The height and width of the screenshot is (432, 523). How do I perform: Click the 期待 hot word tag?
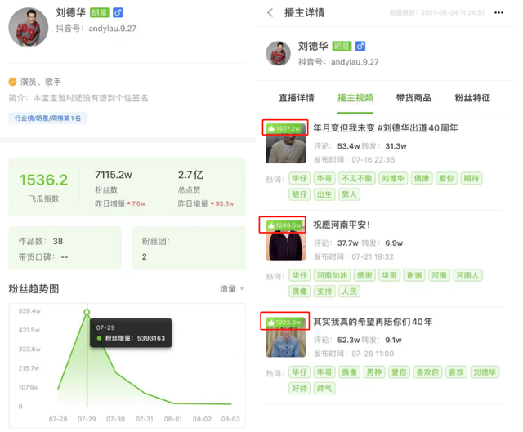point(472,178)
